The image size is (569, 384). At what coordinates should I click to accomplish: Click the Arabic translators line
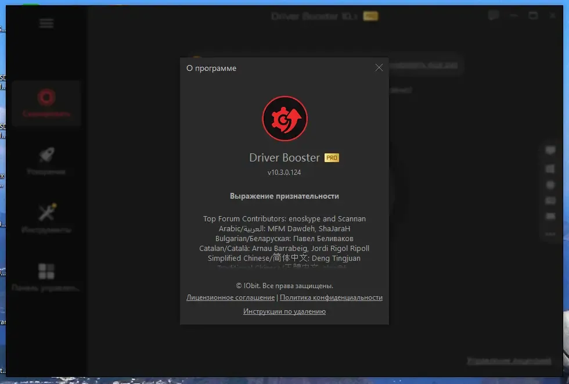point(284,229)
